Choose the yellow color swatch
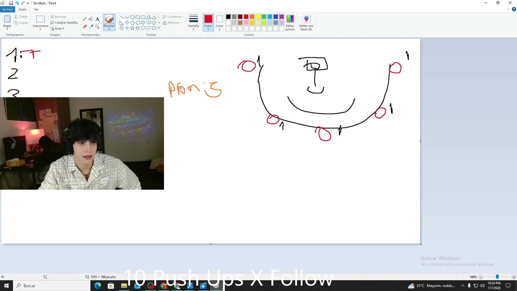The image size is (517, 291). pos(258,17)
